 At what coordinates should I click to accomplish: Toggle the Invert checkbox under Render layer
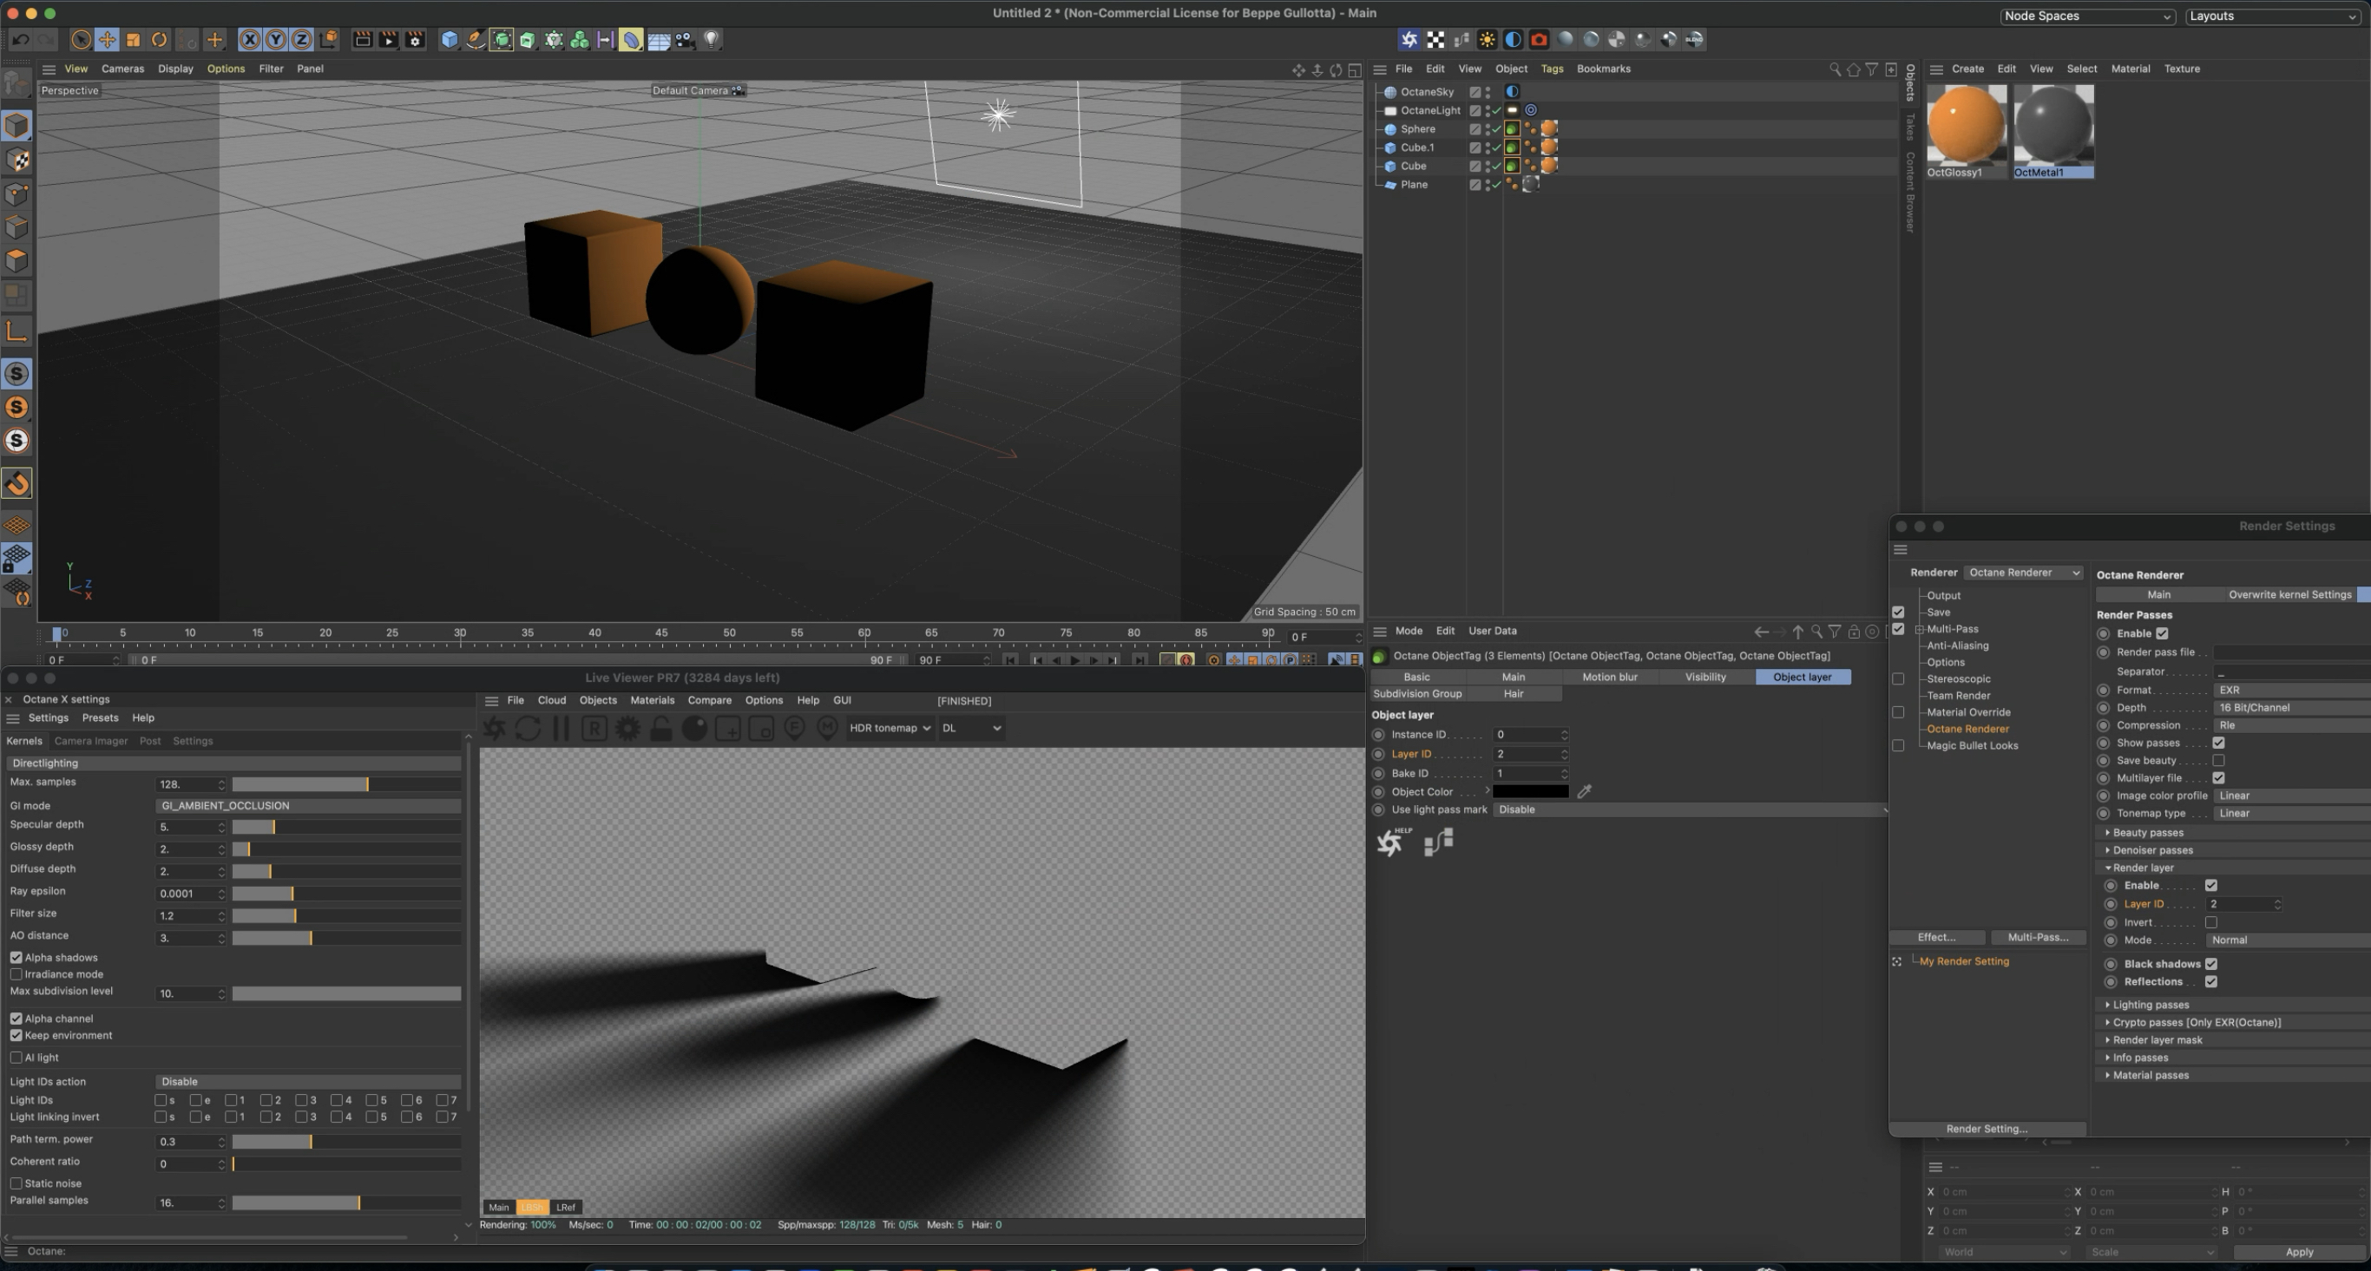[2210, 922]
